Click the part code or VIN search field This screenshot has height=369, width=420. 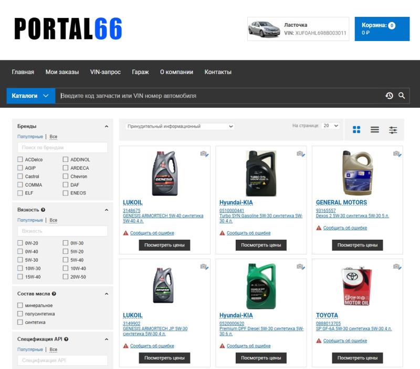[220, 96]
